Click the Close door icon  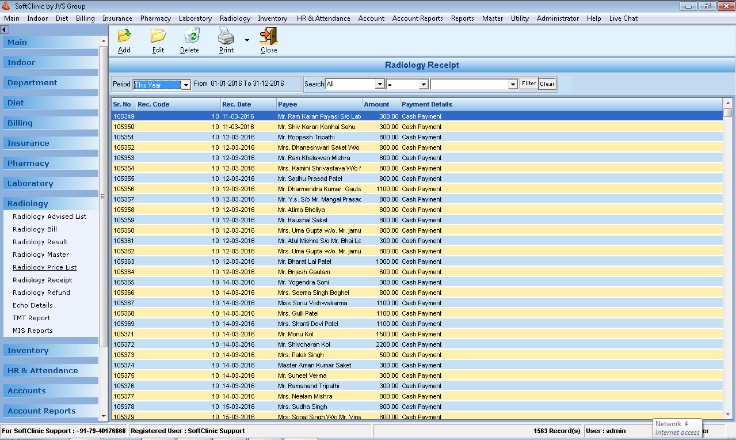point(269,37)
